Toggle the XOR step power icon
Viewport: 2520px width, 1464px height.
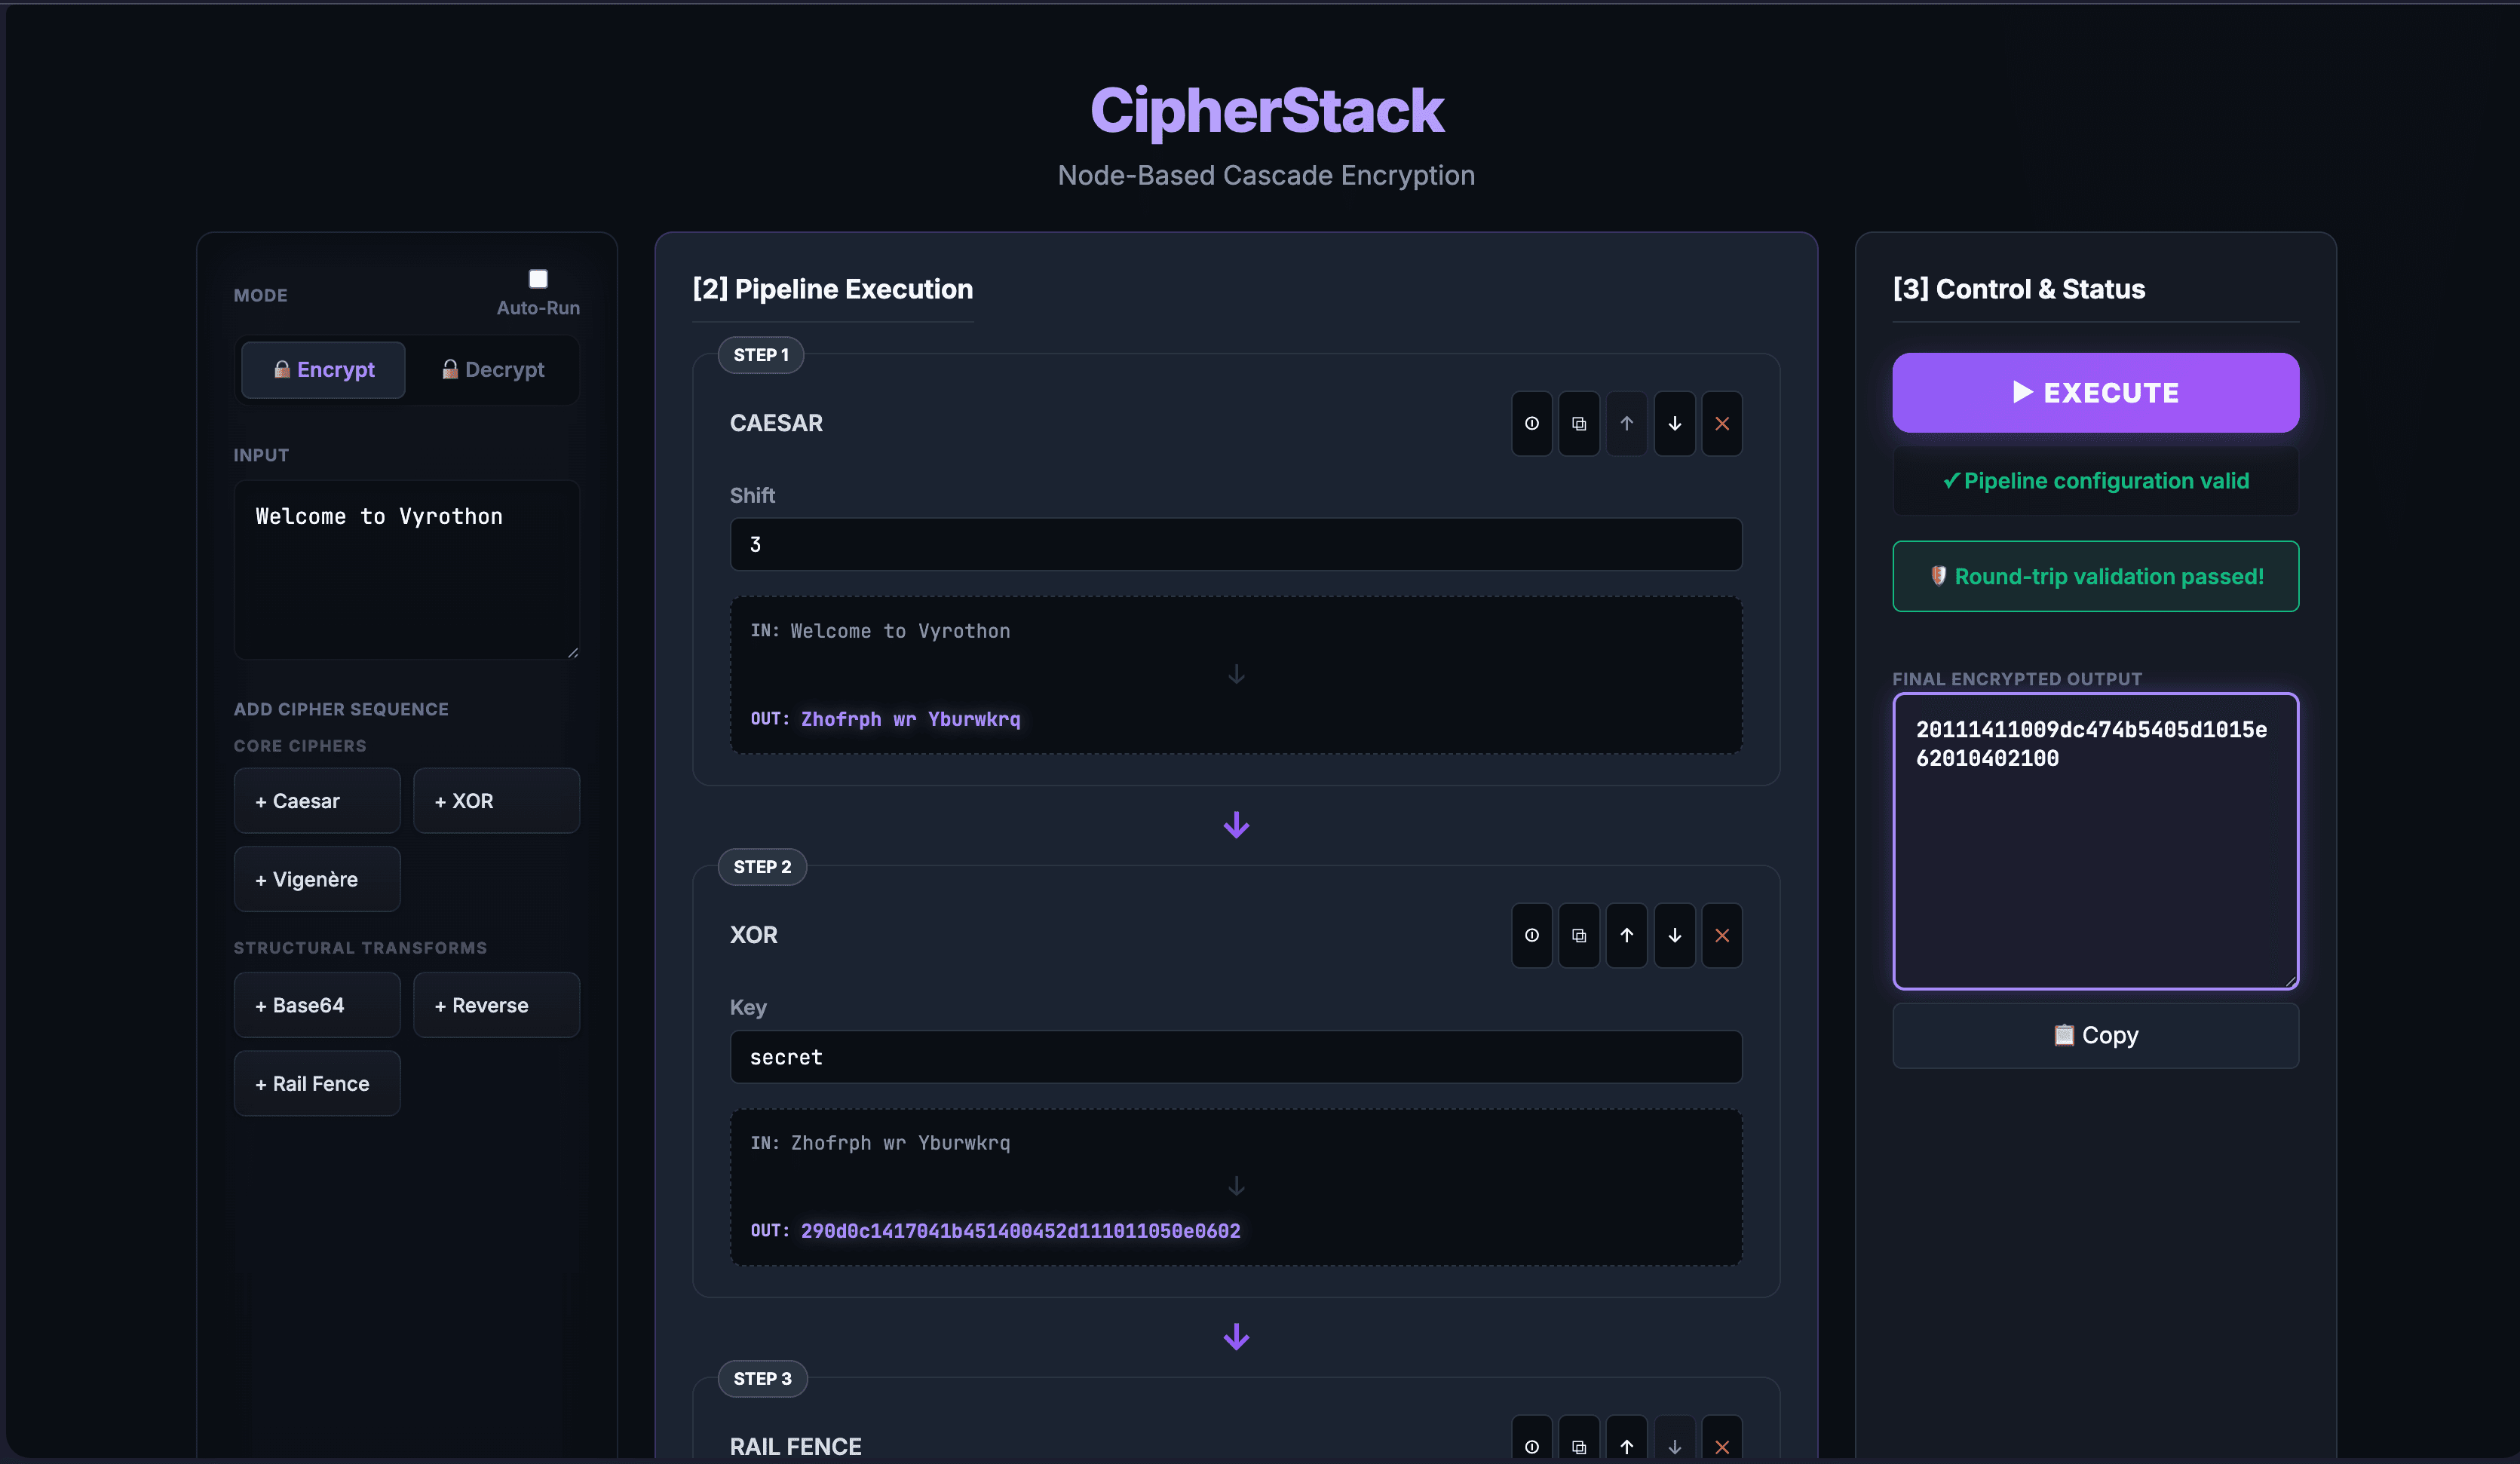1531,936
